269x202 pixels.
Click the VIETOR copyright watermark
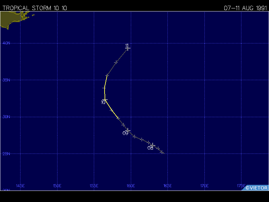(x=256, y=188)
